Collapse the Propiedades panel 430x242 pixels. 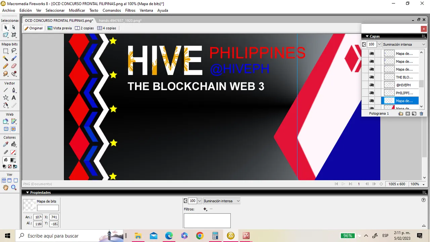(x=28, y=193)
